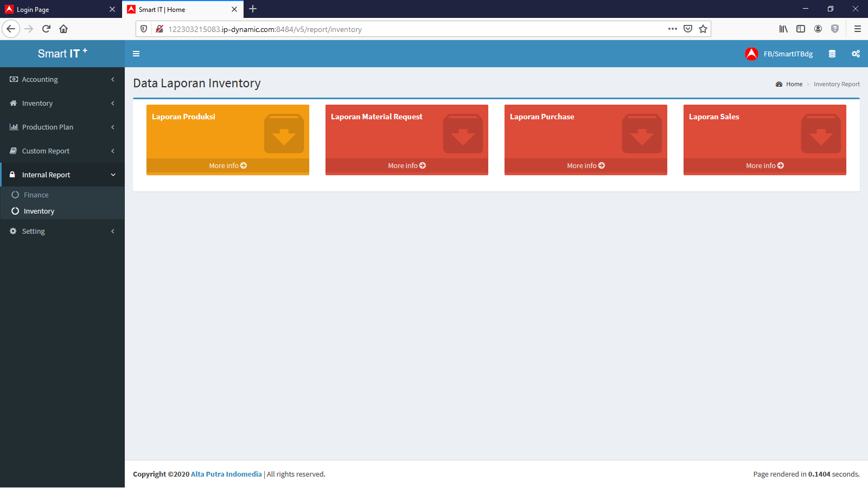Bookmark this page with star icon

(x=703, y=29)
